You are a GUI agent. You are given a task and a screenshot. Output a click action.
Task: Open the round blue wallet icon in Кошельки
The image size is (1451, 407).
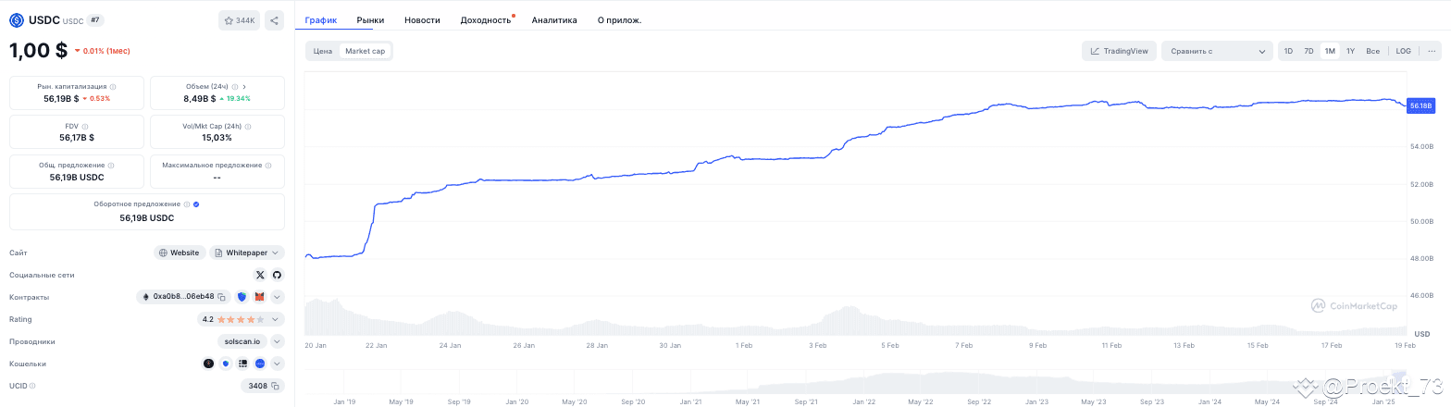click(x=261, y=364)
